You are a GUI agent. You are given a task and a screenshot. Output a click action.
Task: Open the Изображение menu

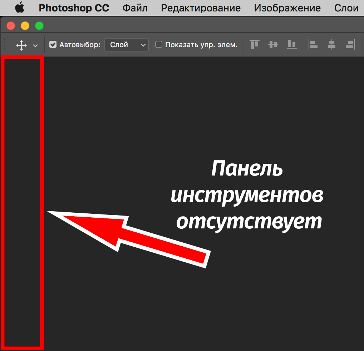coord(287,8)
